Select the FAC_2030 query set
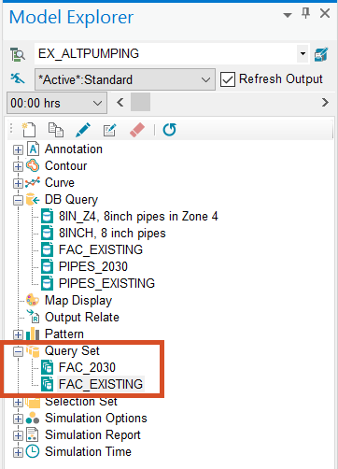The height and width of the screenshot is (469, 338). 87,367
